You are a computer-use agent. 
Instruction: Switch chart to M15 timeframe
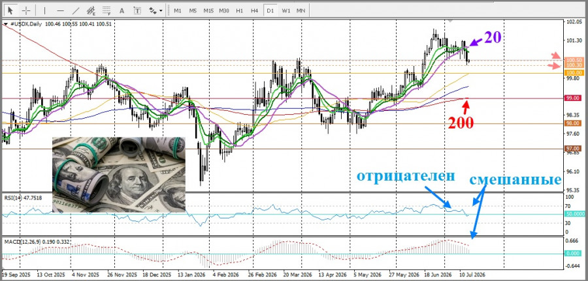tap(208, 10)
